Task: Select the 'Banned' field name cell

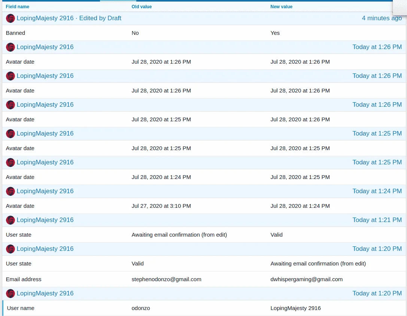Action: click(x=16, y=33)
